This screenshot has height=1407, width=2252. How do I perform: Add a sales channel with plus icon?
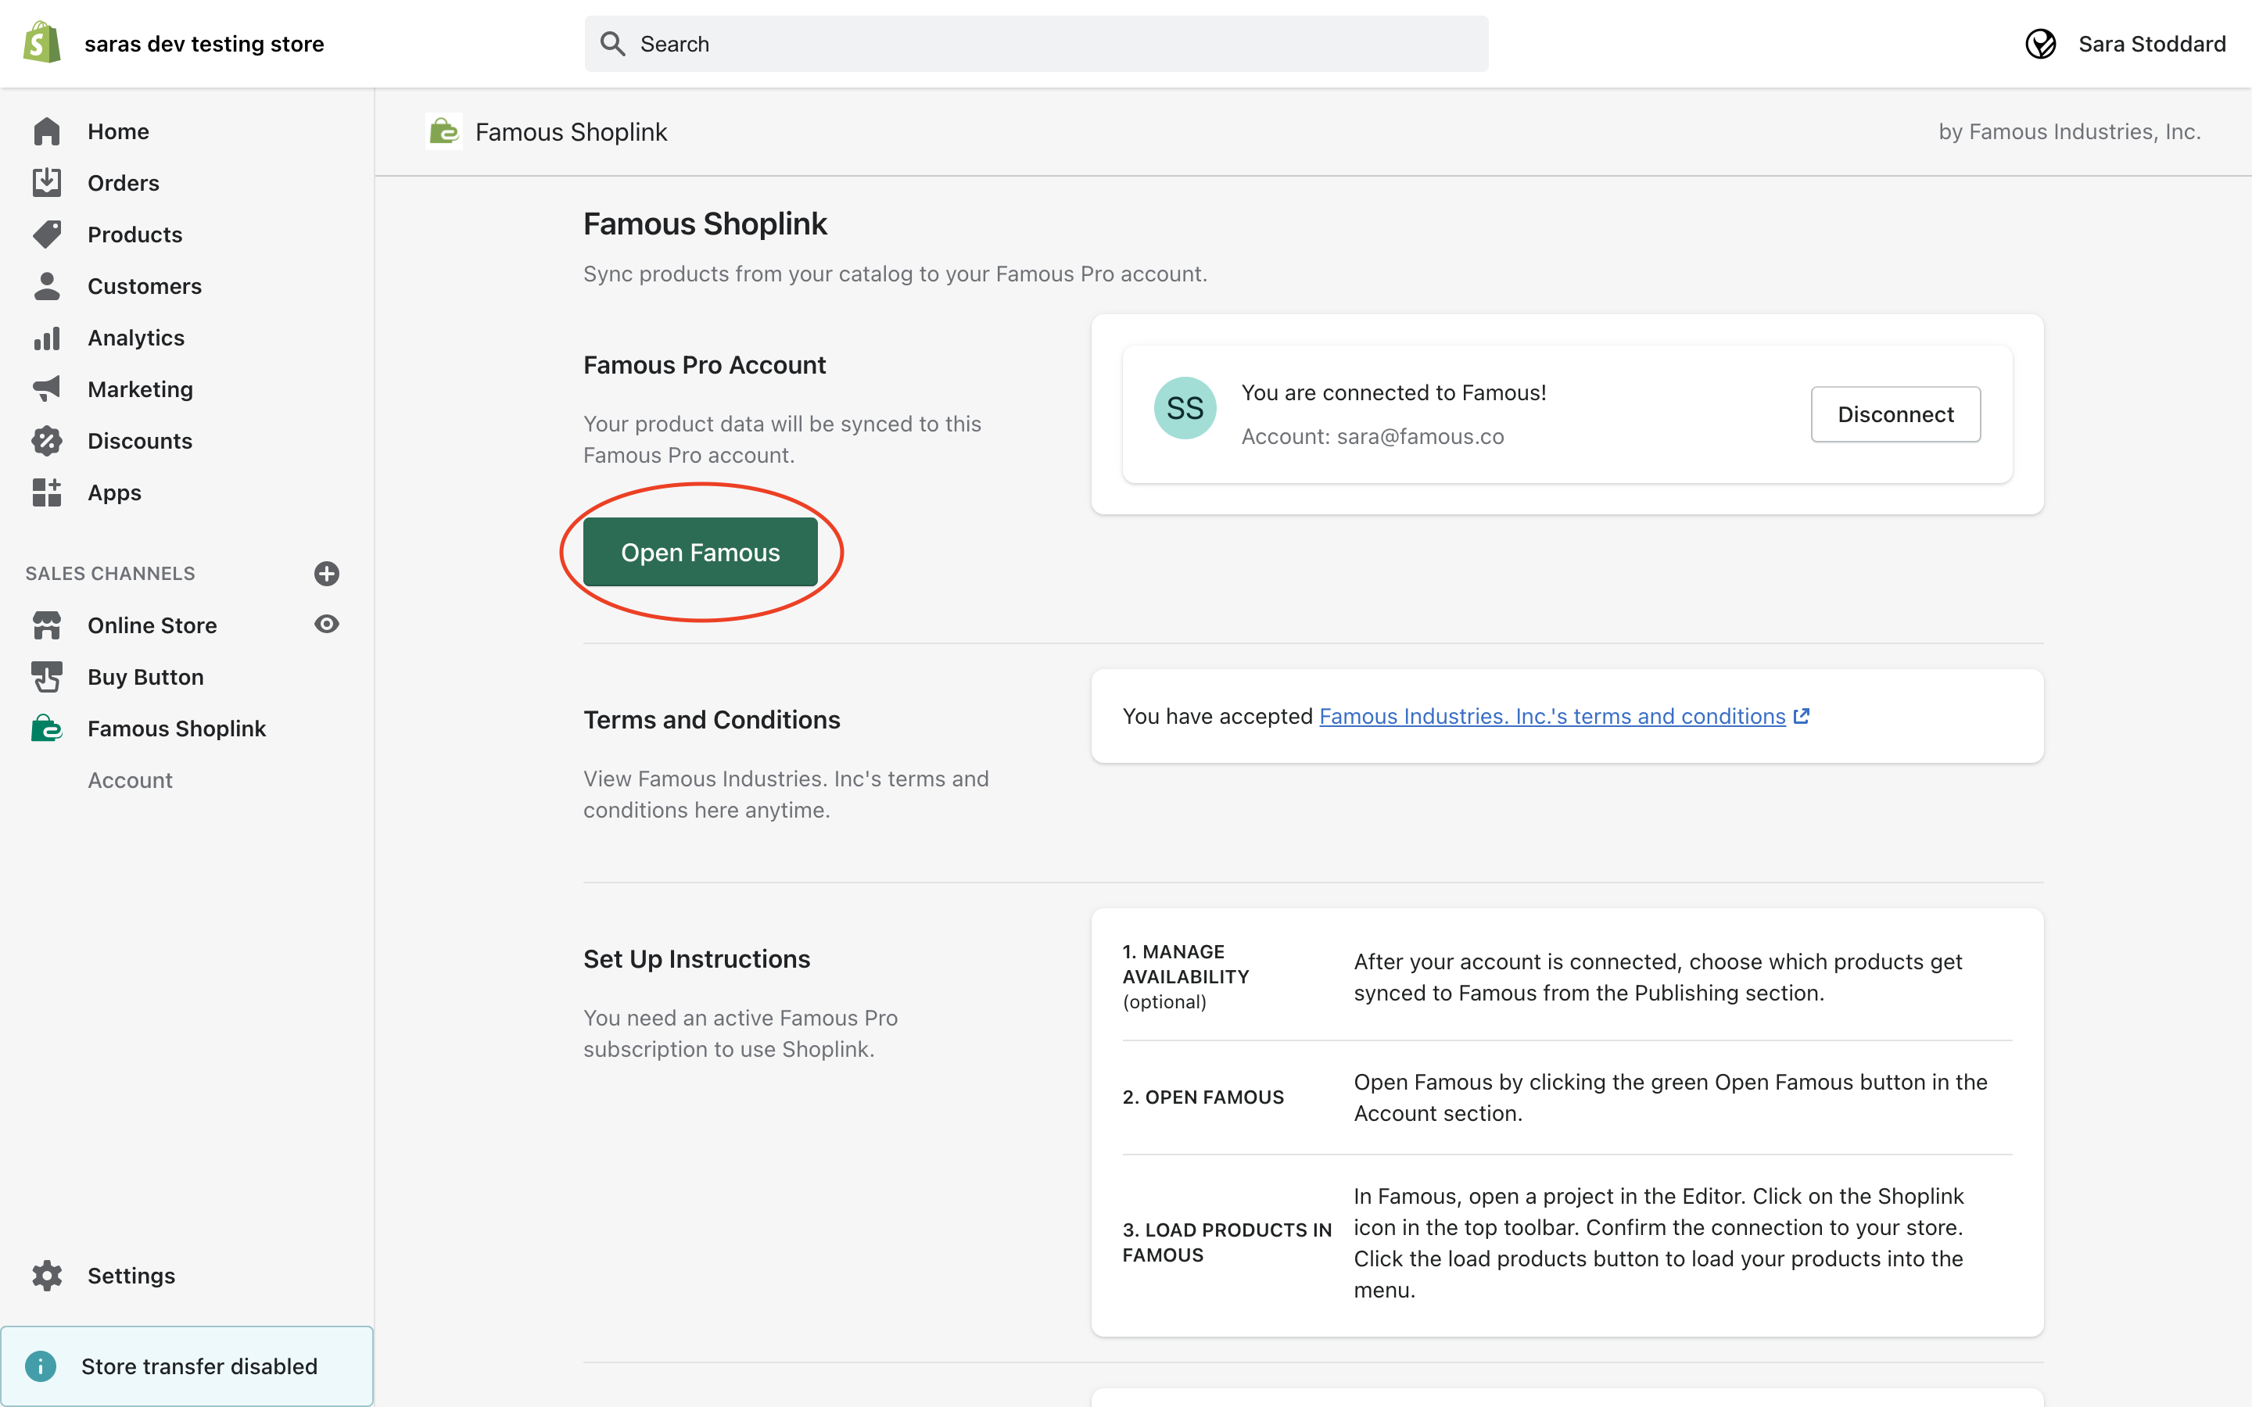click(327, 573)
